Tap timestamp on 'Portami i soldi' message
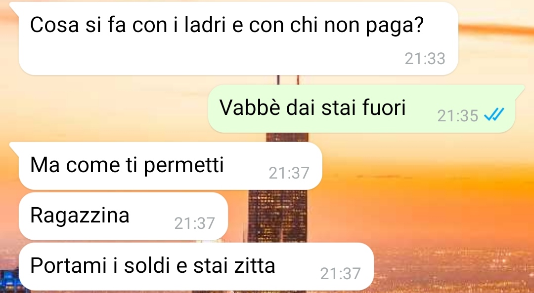The width and height of the screenshot is (534, 293). pyautogui.click(x=340, y=274)
